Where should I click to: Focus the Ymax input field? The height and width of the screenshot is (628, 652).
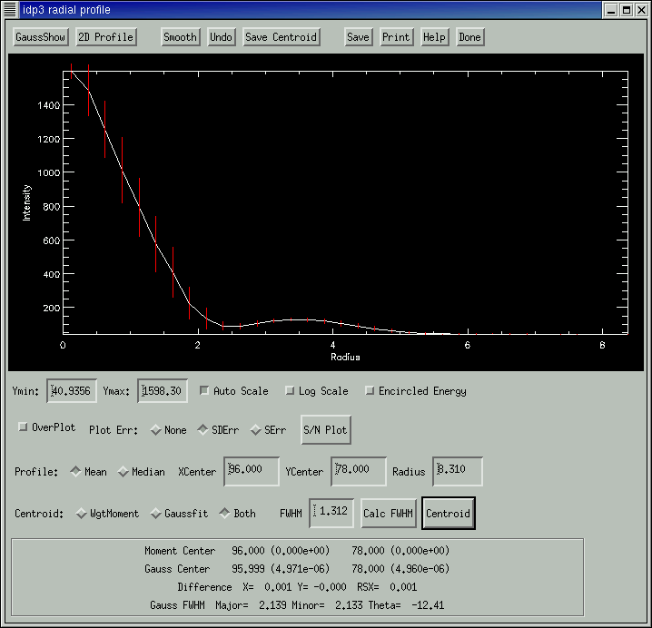(x=163, y=390)
